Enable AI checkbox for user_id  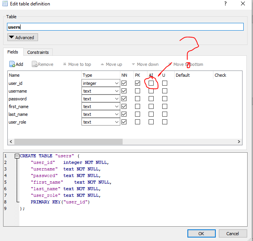point(151,83)
